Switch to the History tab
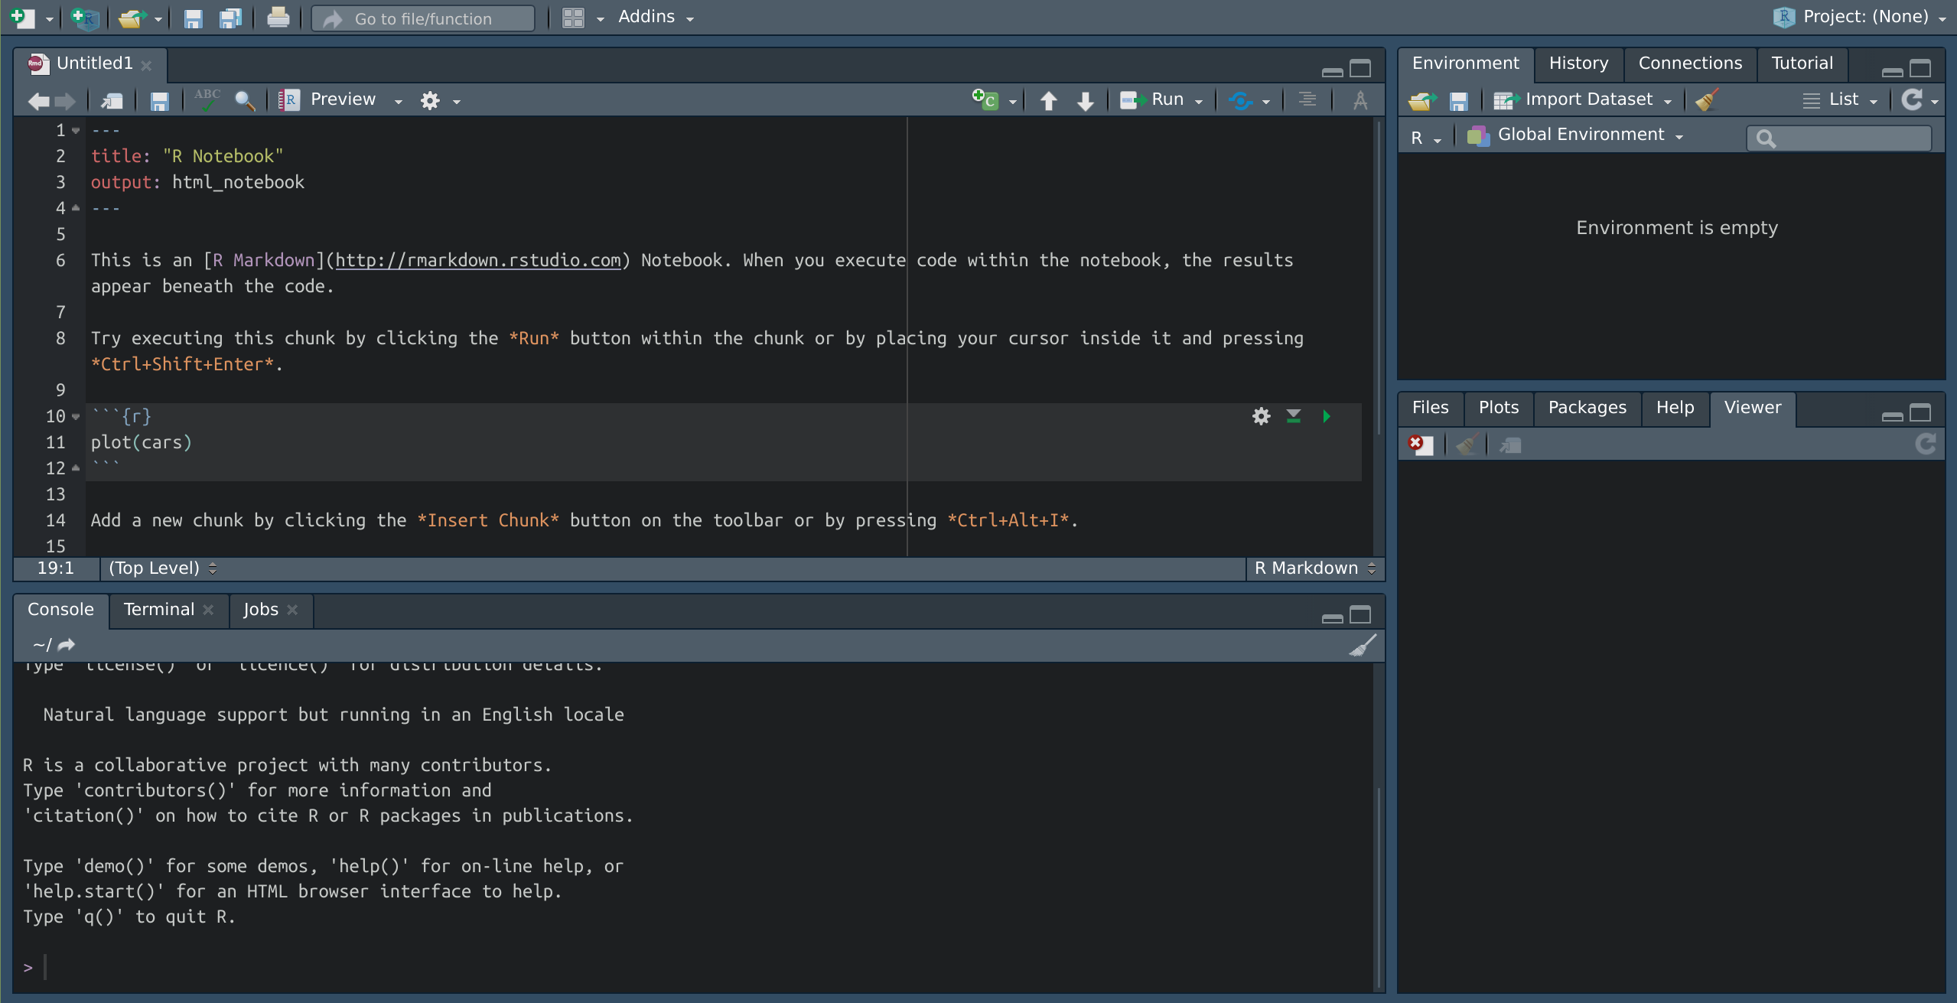Screen dimensions: 1957x1003 (x=1578, y=64)
